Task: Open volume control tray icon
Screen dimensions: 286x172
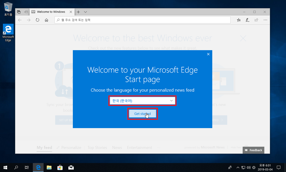Action: click(x=249, y=168)
